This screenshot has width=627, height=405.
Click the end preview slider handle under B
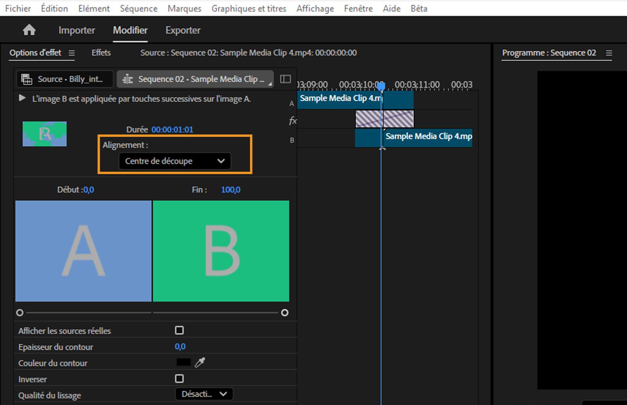(x=285, y=312)
